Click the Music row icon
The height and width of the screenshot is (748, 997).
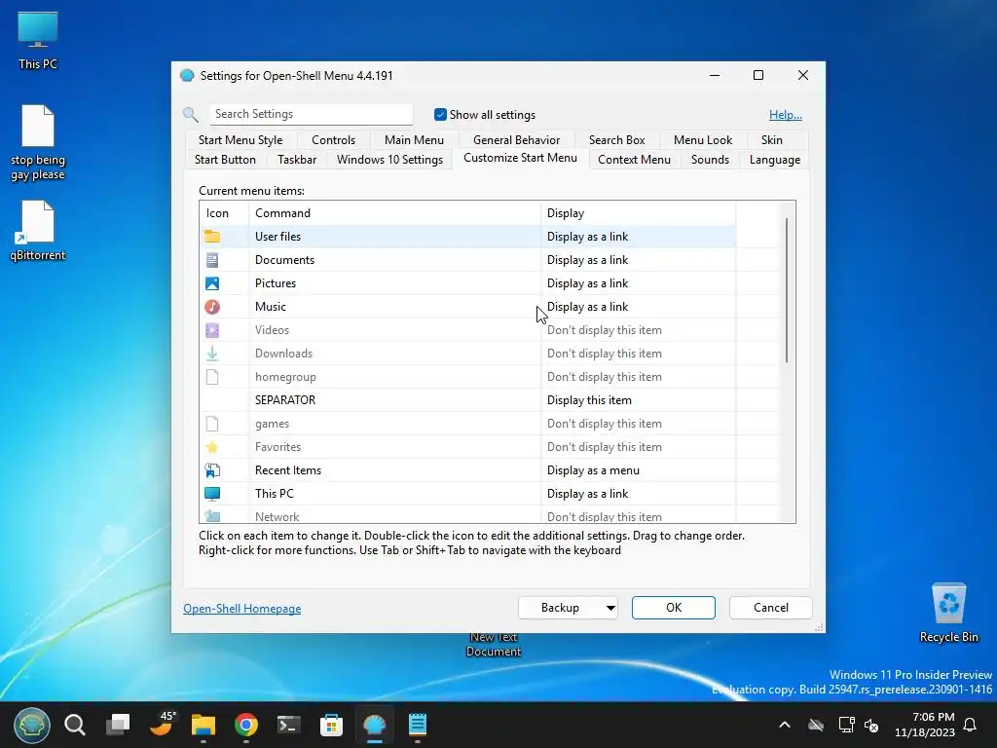coord(212,307)
